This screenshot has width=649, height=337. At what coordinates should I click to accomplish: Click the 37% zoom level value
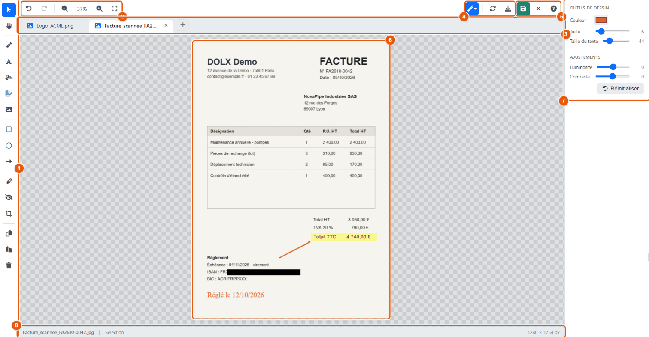(x=82, y=9)
